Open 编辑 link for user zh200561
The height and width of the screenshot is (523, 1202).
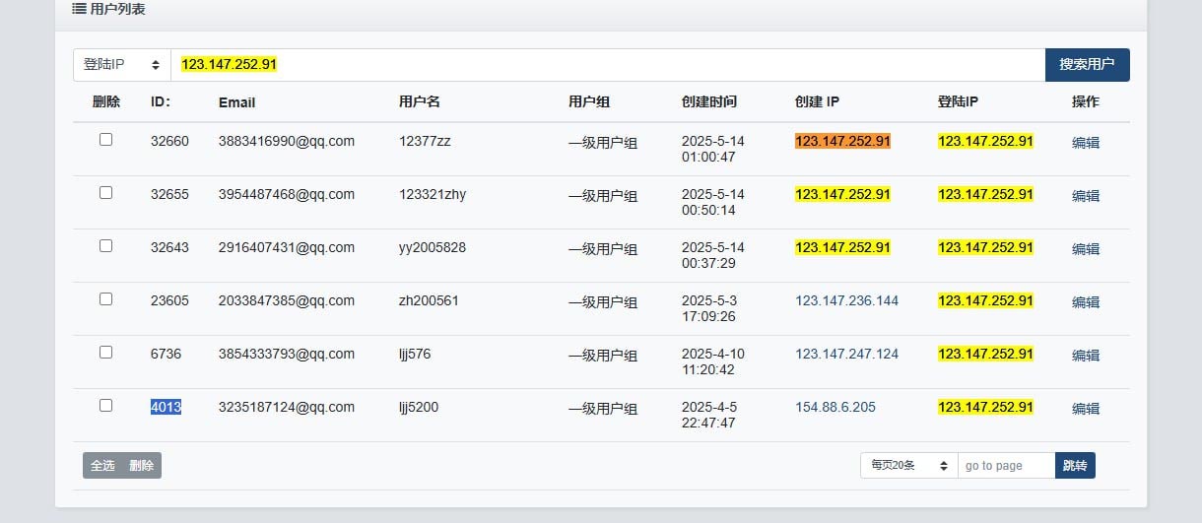pos(1086,302)
